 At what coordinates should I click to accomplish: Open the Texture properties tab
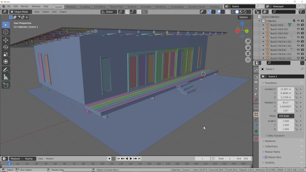(256, 139)
